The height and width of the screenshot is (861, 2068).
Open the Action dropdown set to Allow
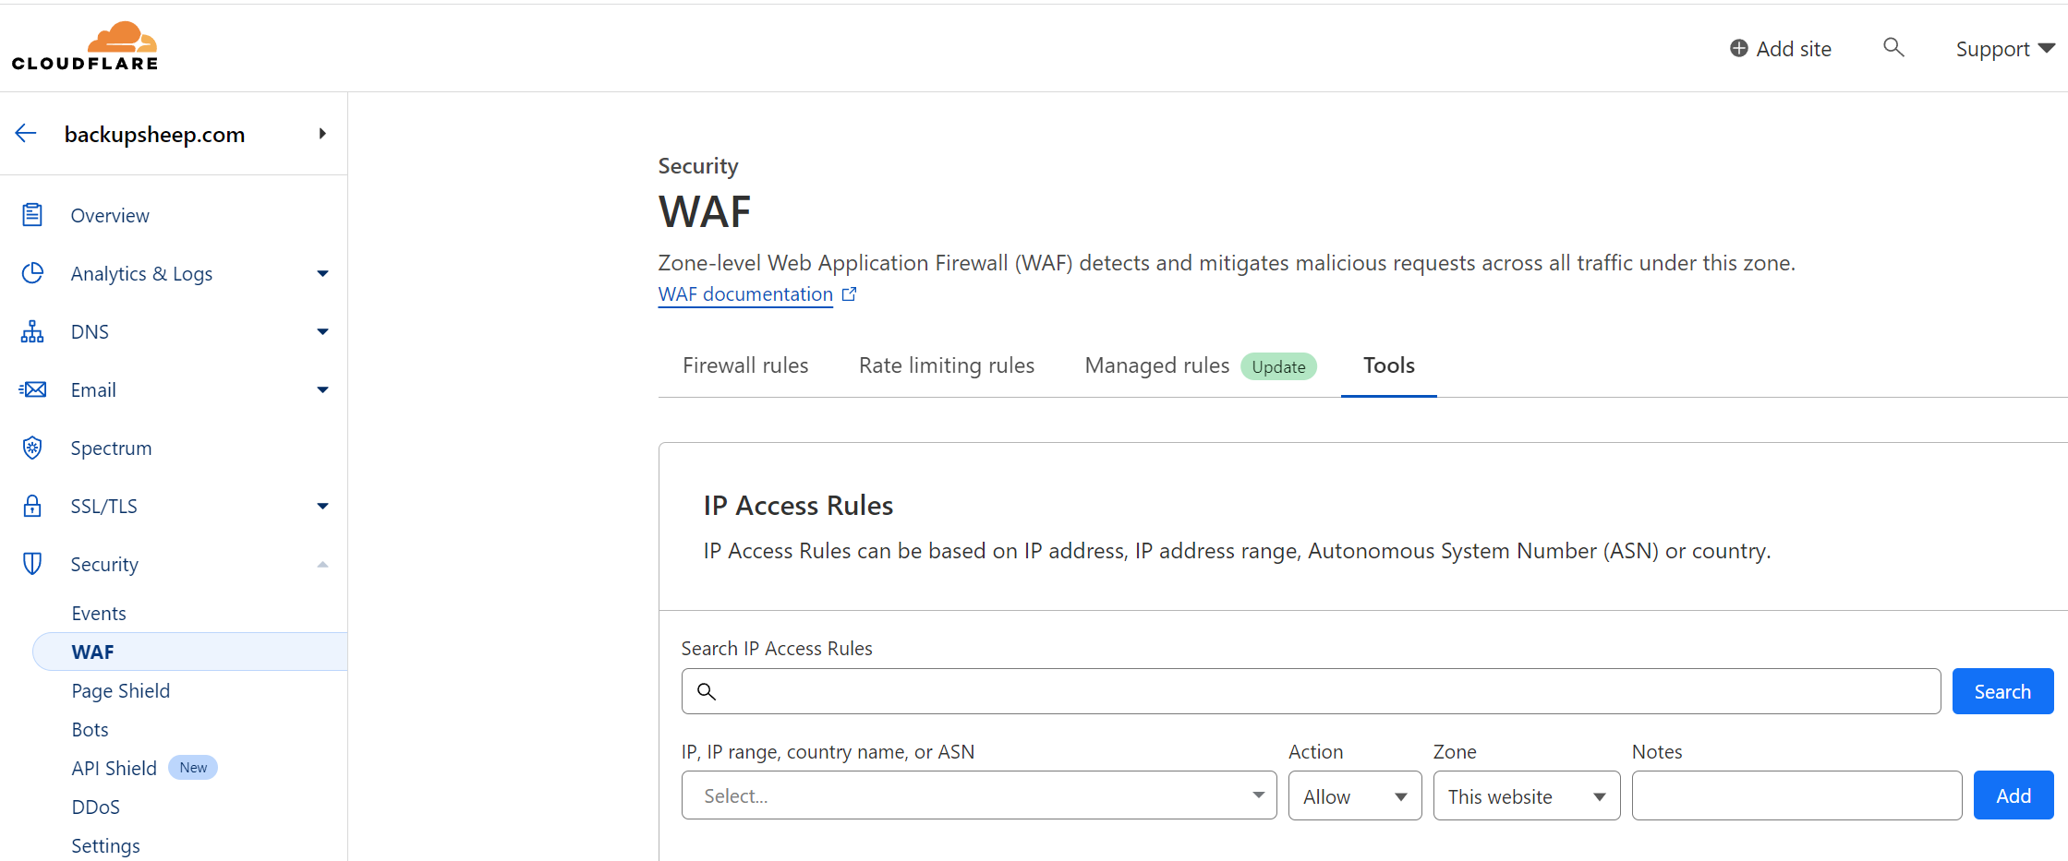click(x=1355, y=795)
